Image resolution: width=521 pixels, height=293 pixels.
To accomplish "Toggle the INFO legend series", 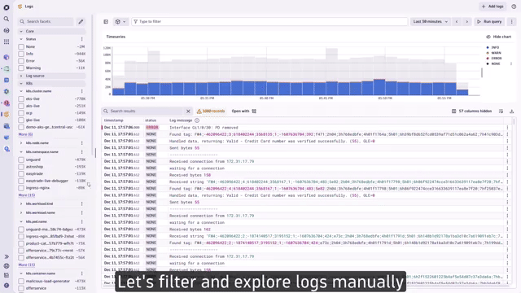I will [493, 47].
